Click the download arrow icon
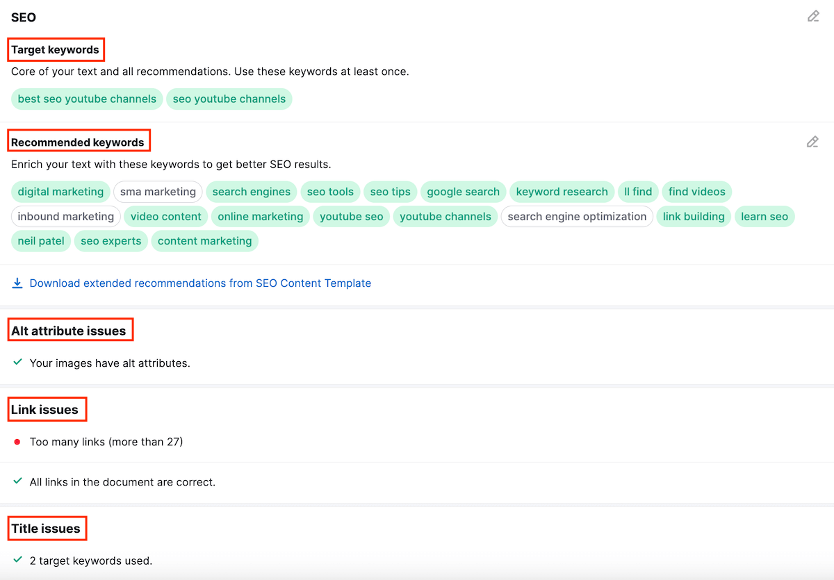Screen dimensions: 834x580 [x=17, y=283]
